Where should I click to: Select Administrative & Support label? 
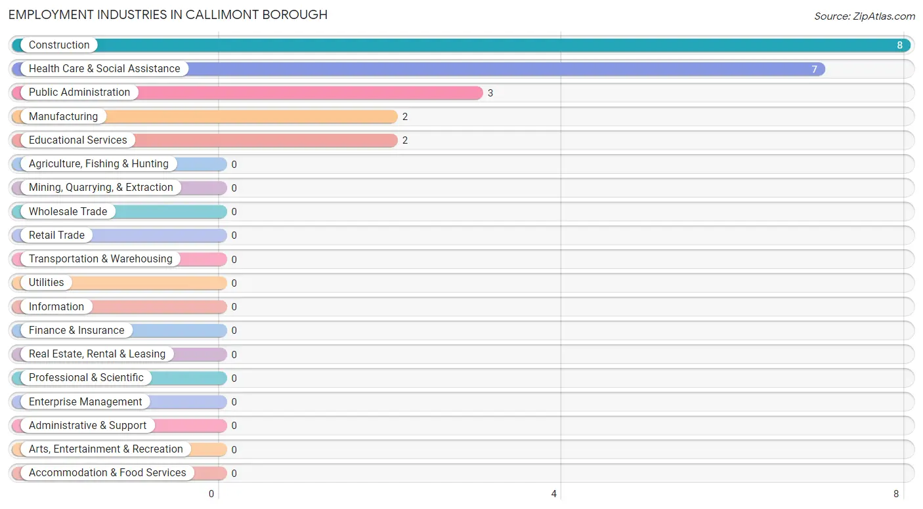pos(88,426)
